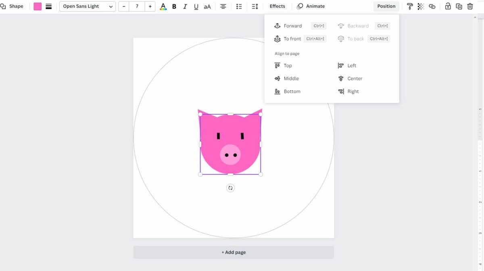Toggle underline formatting
484x271 pixels.
[x=196, y=6]
